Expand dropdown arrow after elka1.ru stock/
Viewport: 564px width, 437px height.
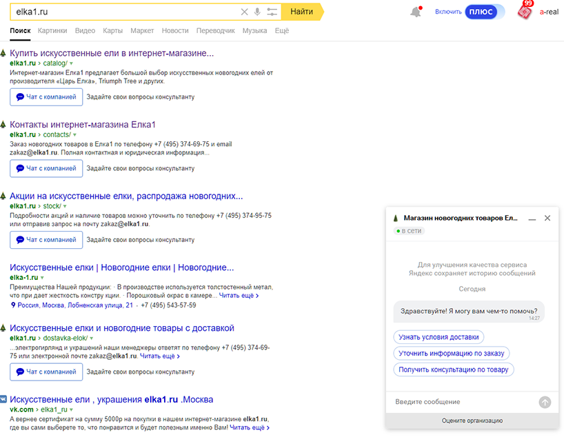65,207
